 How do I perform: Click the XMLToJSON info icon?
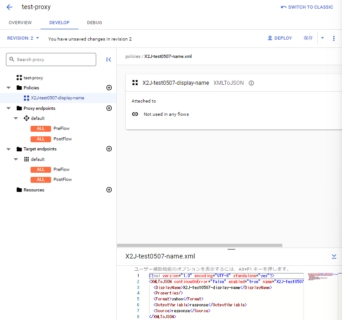[x=251, y=83]
